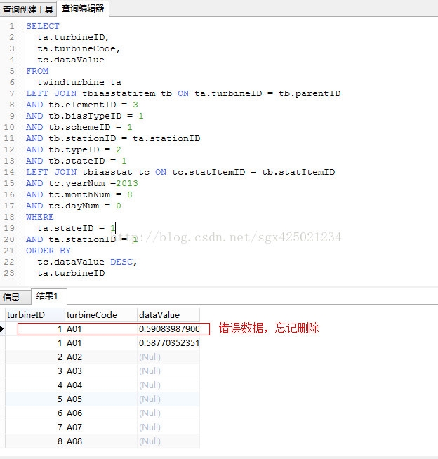Select the cell with value 0.59083987900
This screenshot has height=459, width=438.
(x=169, y=328)
